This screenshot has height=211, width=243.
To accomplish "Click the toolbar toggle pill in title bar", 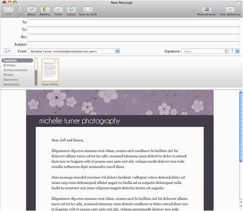I will coord(238,2).
